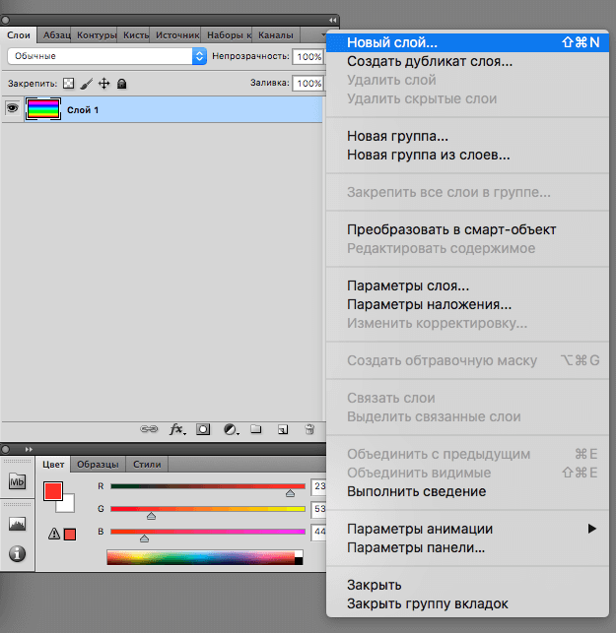The height and width of the screenshot is (633, 616).
Task: Choose Закрыть группу вкладок item
Action: (467, 603)
